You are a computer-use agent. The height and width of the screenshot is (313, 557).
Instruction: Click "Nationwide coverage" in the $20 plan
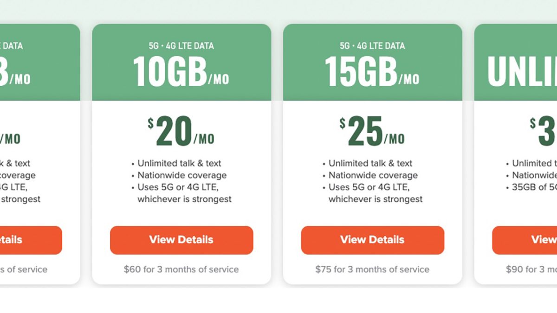point(182,175)
